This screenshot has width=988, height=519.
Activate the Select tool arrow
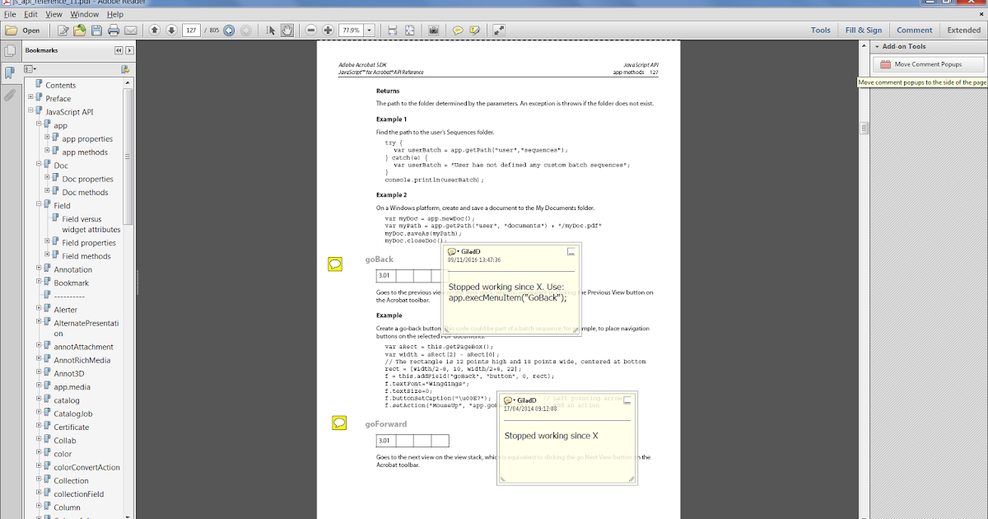pyautogui.click(x=270, y=30)
